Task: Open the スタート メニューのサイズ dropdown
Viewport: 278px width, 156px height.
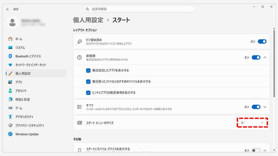Action: coord(252,123)
